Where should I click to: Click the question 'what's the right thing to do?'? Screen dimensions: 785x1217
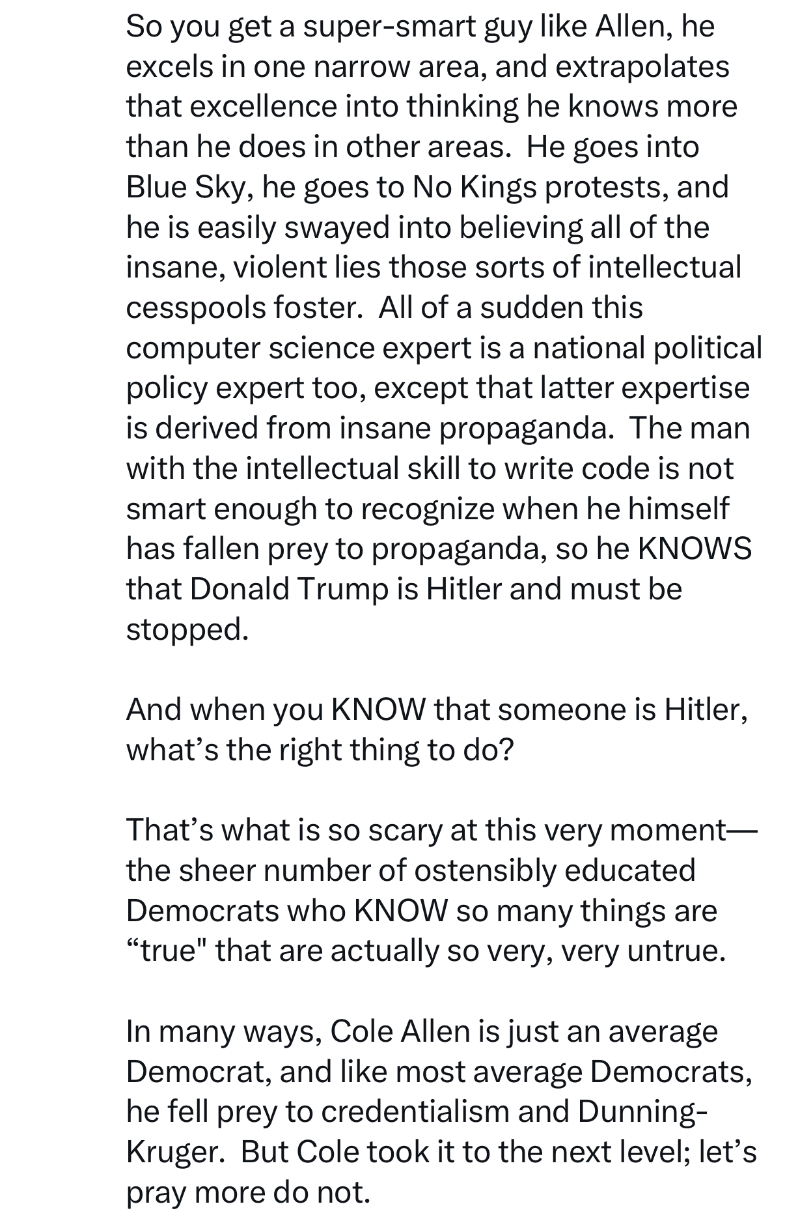(320, 751)
